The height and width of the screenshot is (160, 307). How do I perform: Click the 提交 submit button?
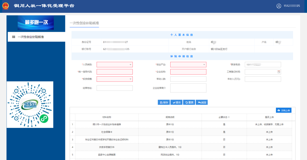pyautogui.click(x=177, y=102)
